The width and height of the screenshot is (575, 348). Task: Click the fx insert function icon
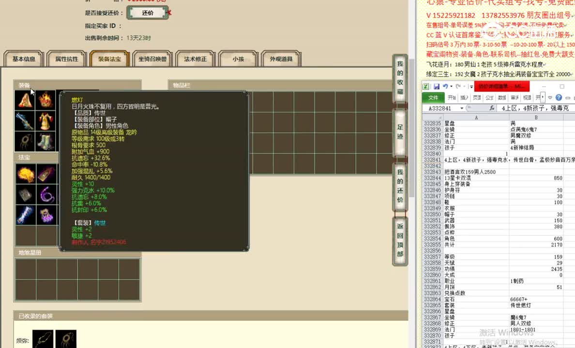click(492, 108)
